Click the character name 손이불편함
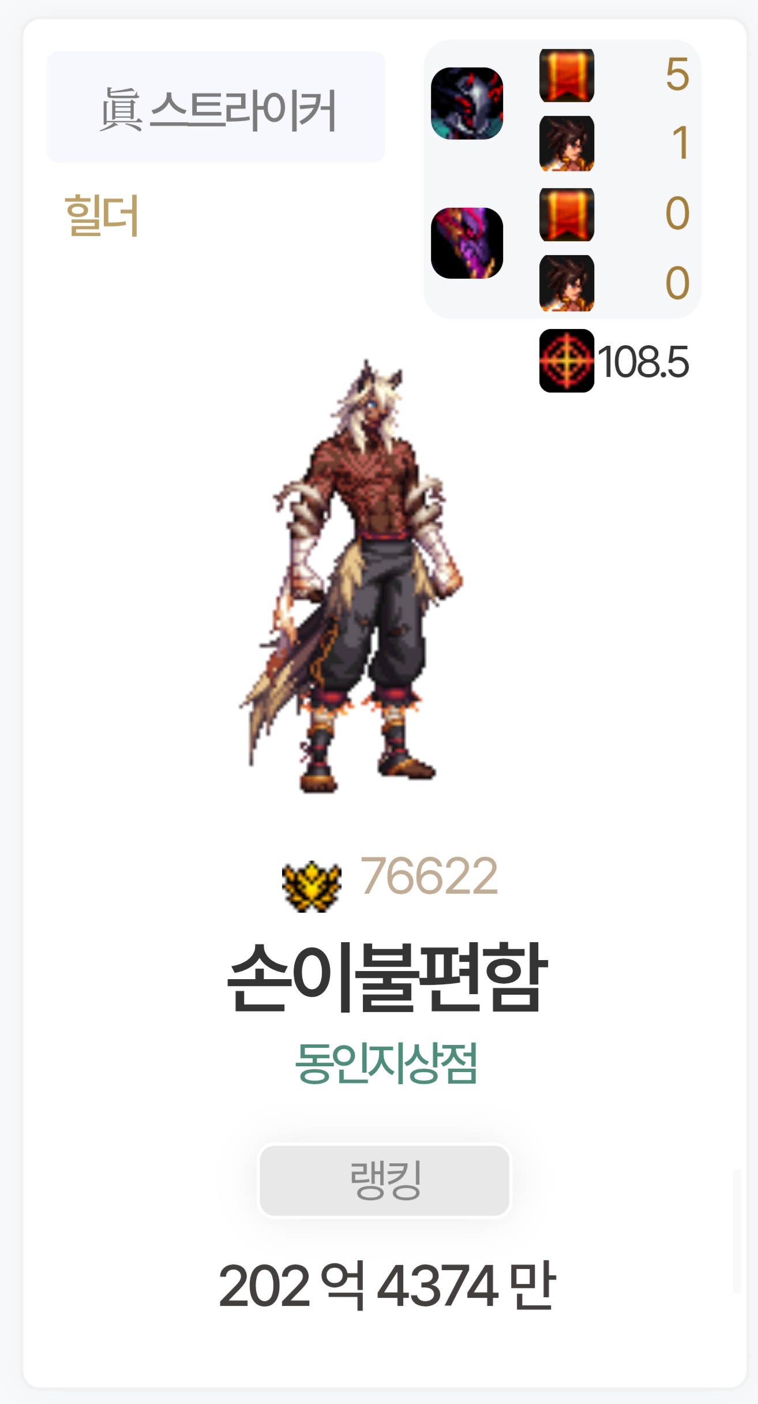This screenshot has height=1404, width=758. coord(386,976)
